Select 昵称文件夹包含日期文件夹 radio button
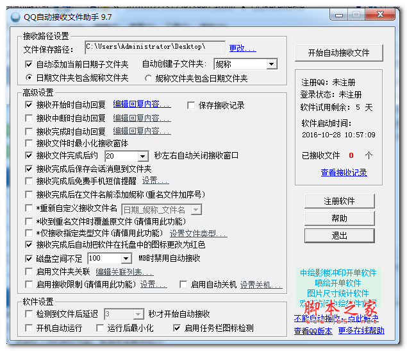The height and width of the screenshot is (351, 407). click(x=148, y=78)
